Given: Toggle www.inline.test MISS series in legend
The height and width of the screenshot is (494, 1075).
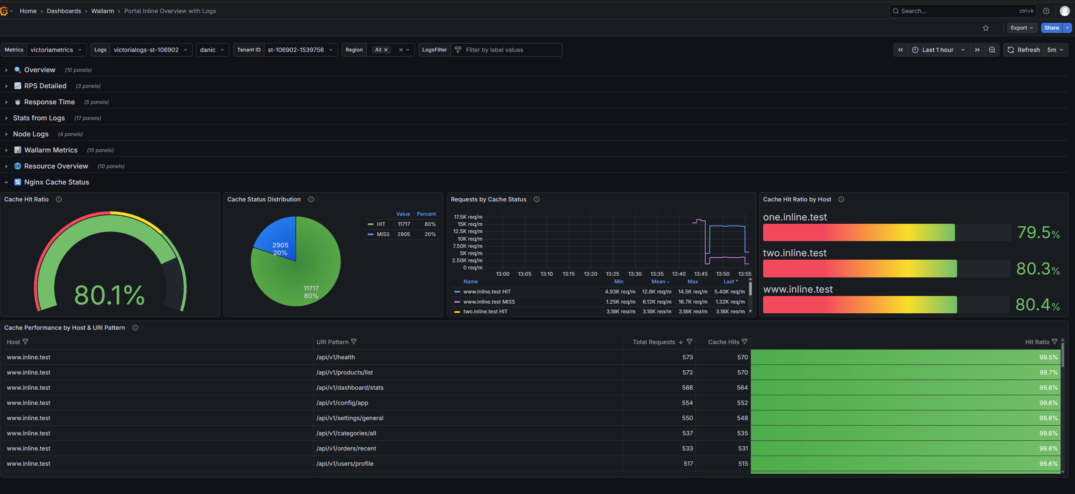Looking at the screenshot, I should pyautogui.click(x=489, y=302).
